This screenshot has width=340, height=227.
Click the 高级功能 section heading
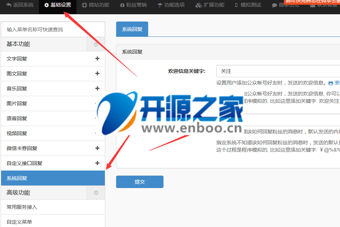click(18, 192)
